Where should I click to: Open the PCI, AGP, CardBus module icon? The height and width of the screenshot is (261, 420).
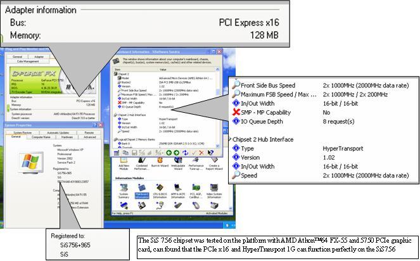[196, 191]
